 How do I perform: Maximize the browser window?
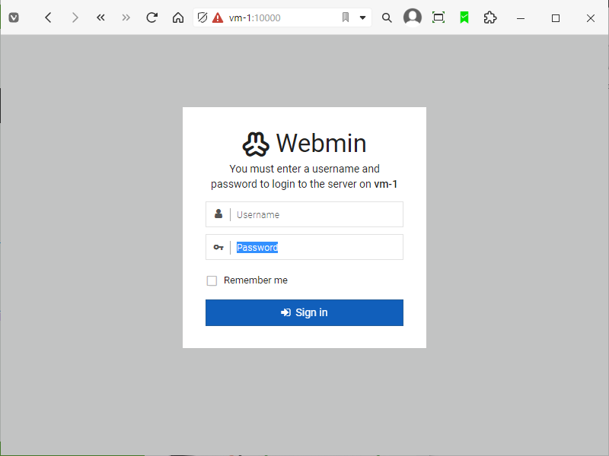(556, 18)
